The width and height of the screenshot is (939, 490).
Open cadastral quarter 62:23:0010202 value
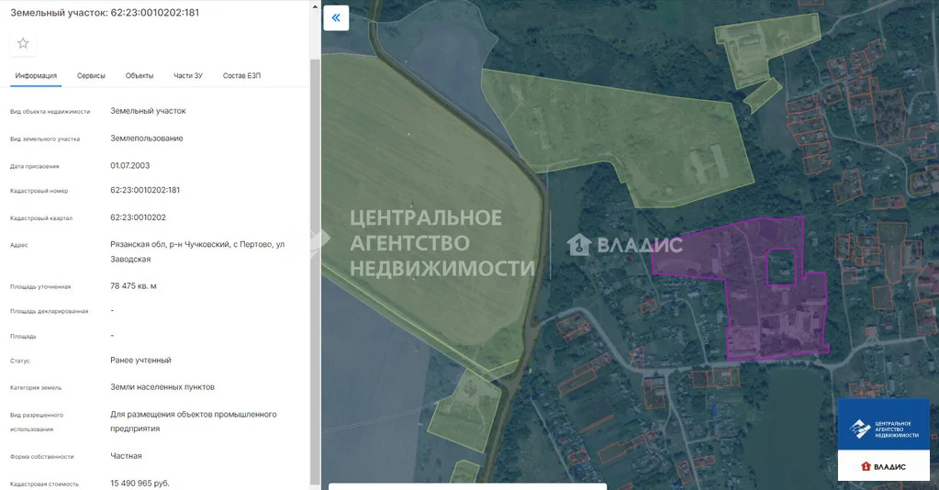(x=138, y=217)
